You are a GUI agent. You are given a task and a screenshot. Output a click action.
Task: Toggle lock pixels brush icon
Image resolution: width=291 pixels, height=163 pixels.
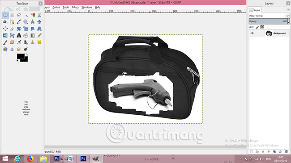[x=257, y=27]
